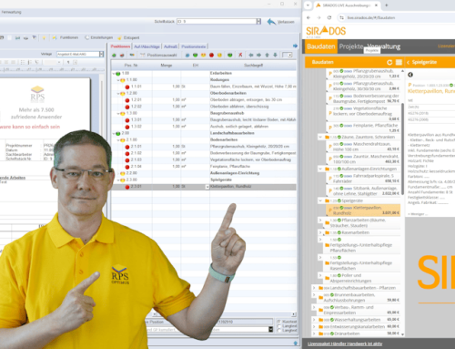Click the blue Verlassen arrow icon
This screenshot has height=349, width=455.
[x=271, y=22]
